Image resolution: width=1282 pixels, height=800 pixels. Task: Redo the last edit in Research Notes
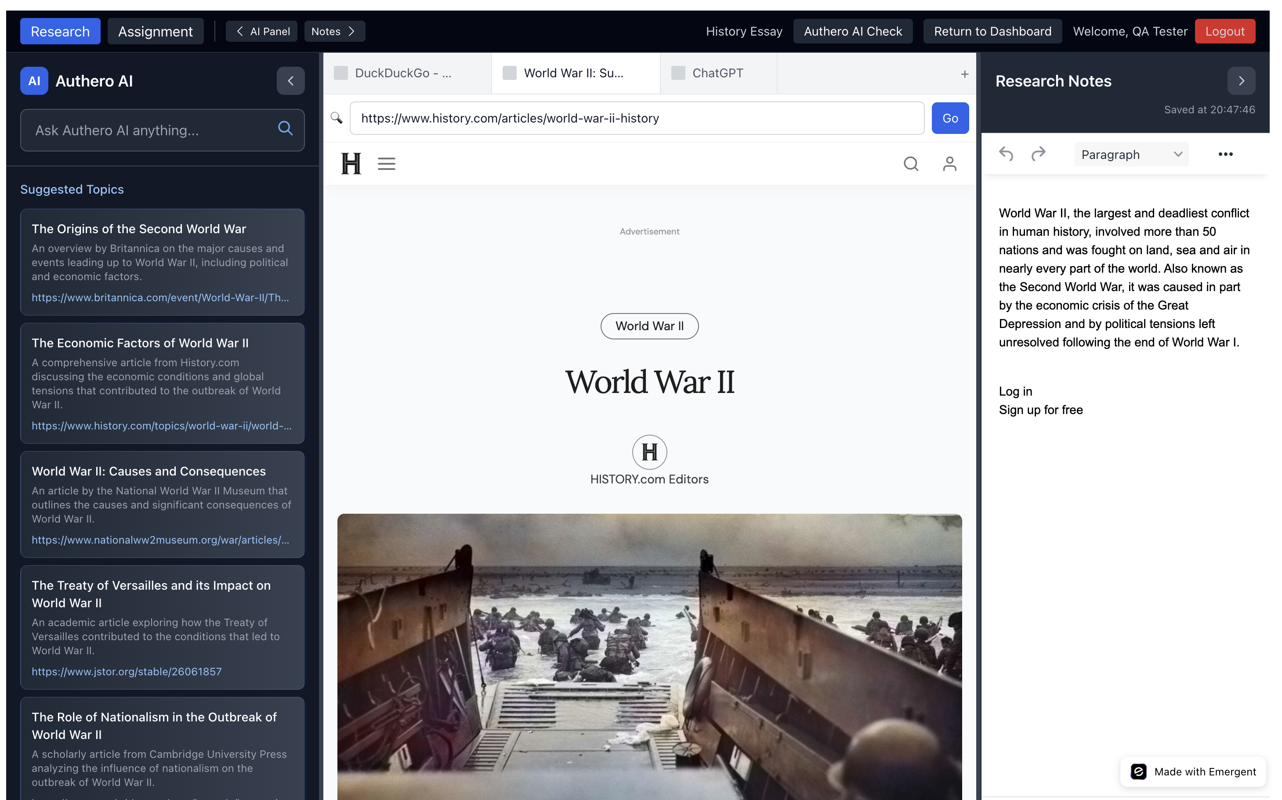coord(1038,154)
